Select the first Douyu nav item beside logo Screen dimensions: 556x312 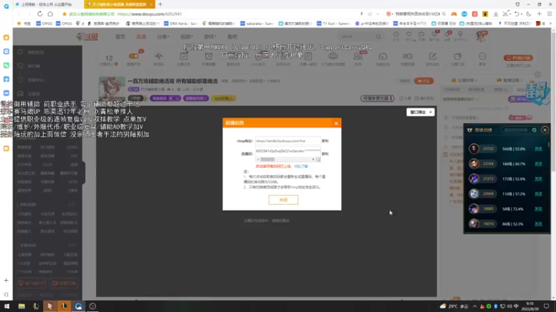[120, 37]
